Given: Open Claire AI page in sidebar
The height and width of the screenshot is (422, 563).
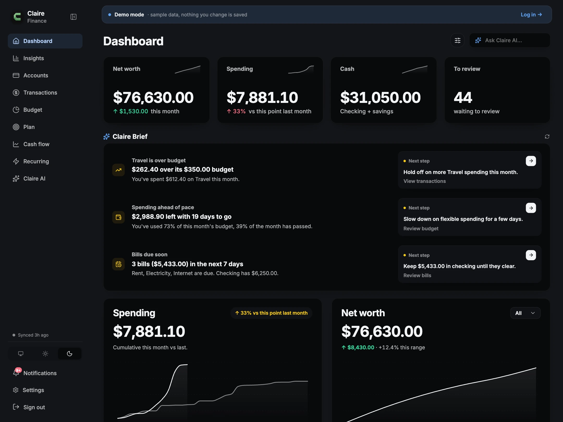Looking at the screenshot, I should click(45, 178).
